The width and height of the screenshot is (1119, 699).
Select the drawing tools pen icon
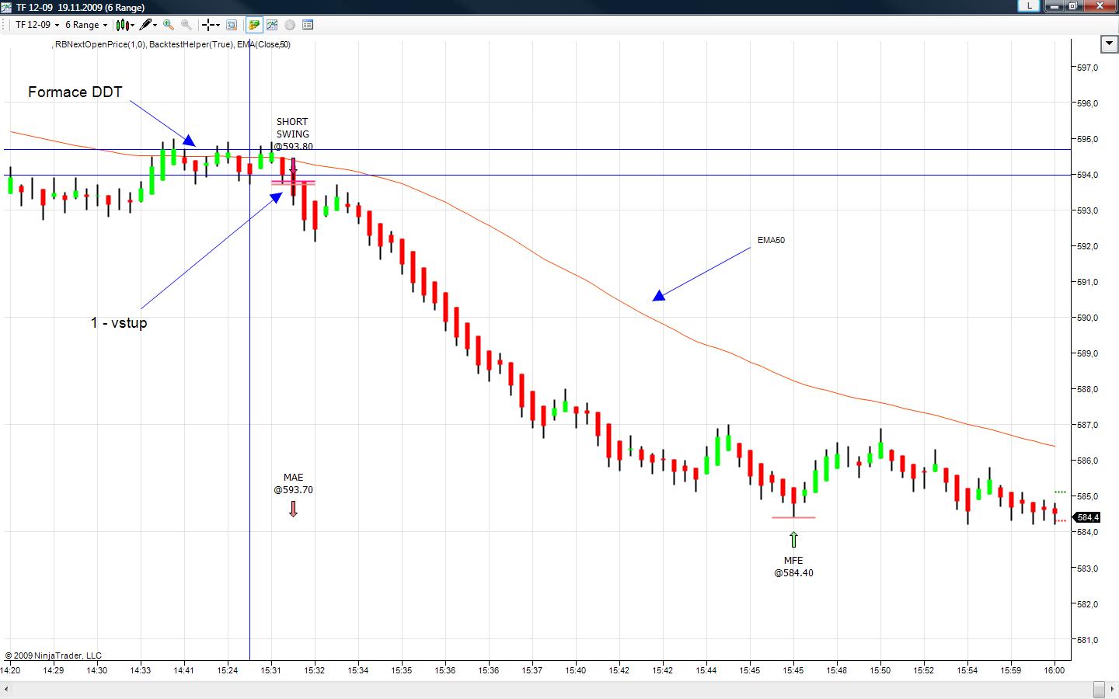pyautogui.click(x=145, y=25)
